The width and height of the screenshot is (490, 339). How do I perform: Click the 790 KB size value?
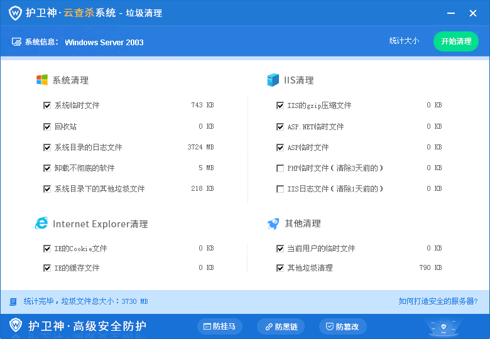pos(430,267)
